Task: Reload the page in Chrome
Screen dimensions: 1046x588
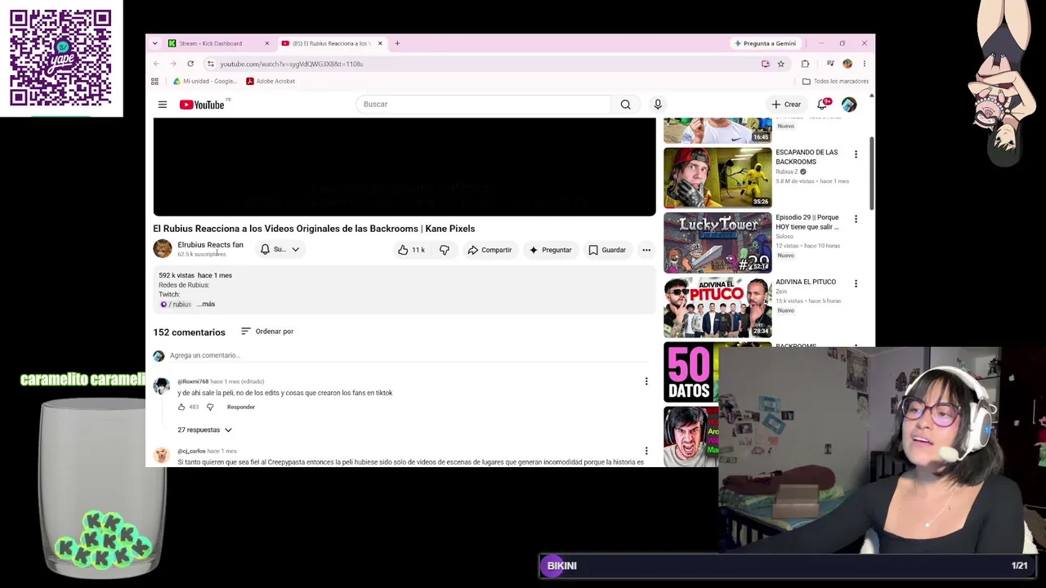Action: (x=190, y=64)
